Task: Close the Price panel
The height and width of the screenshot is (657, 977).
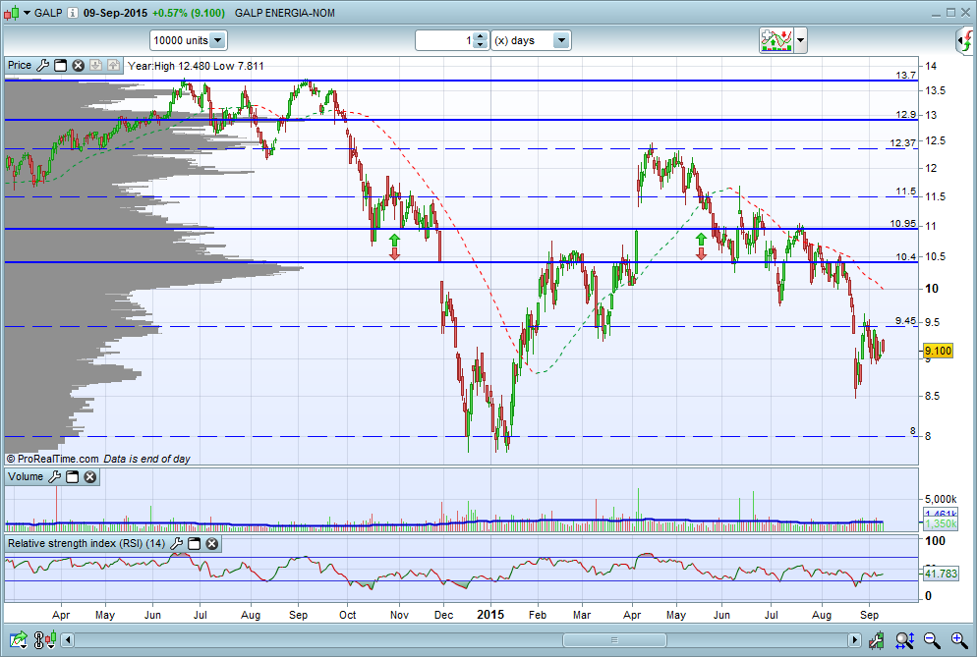Action: pyautogui.click(x=78, y=66)
